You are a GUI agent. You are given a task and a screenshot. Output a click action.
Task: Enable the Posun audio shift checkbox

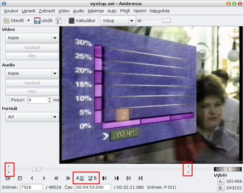pyautogui.click(x=7, y=100)
